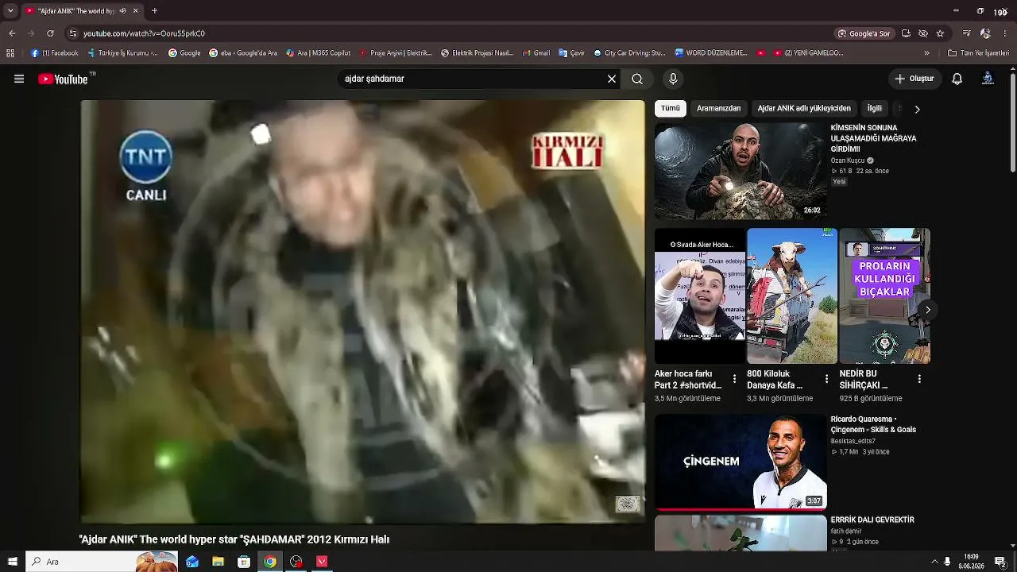Open File Explorer from the taskbar
1017x572 pixels.
point(218,562)
